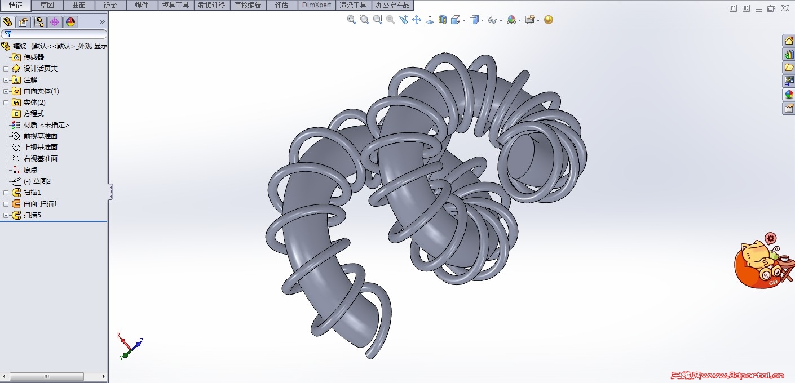
Task: Open the DisplayManager tab icon
Action: 70,22
